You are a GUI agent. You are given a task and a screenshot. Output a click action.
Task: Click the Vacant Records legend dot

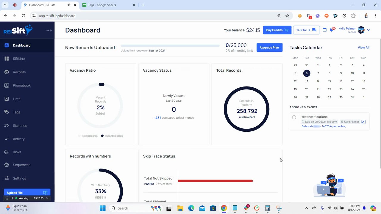[102, 136]
